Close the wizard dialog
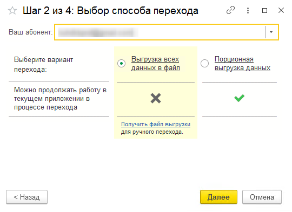Image resolution: width=292 pixels, height=212 pixels. [x=281, y=10]
